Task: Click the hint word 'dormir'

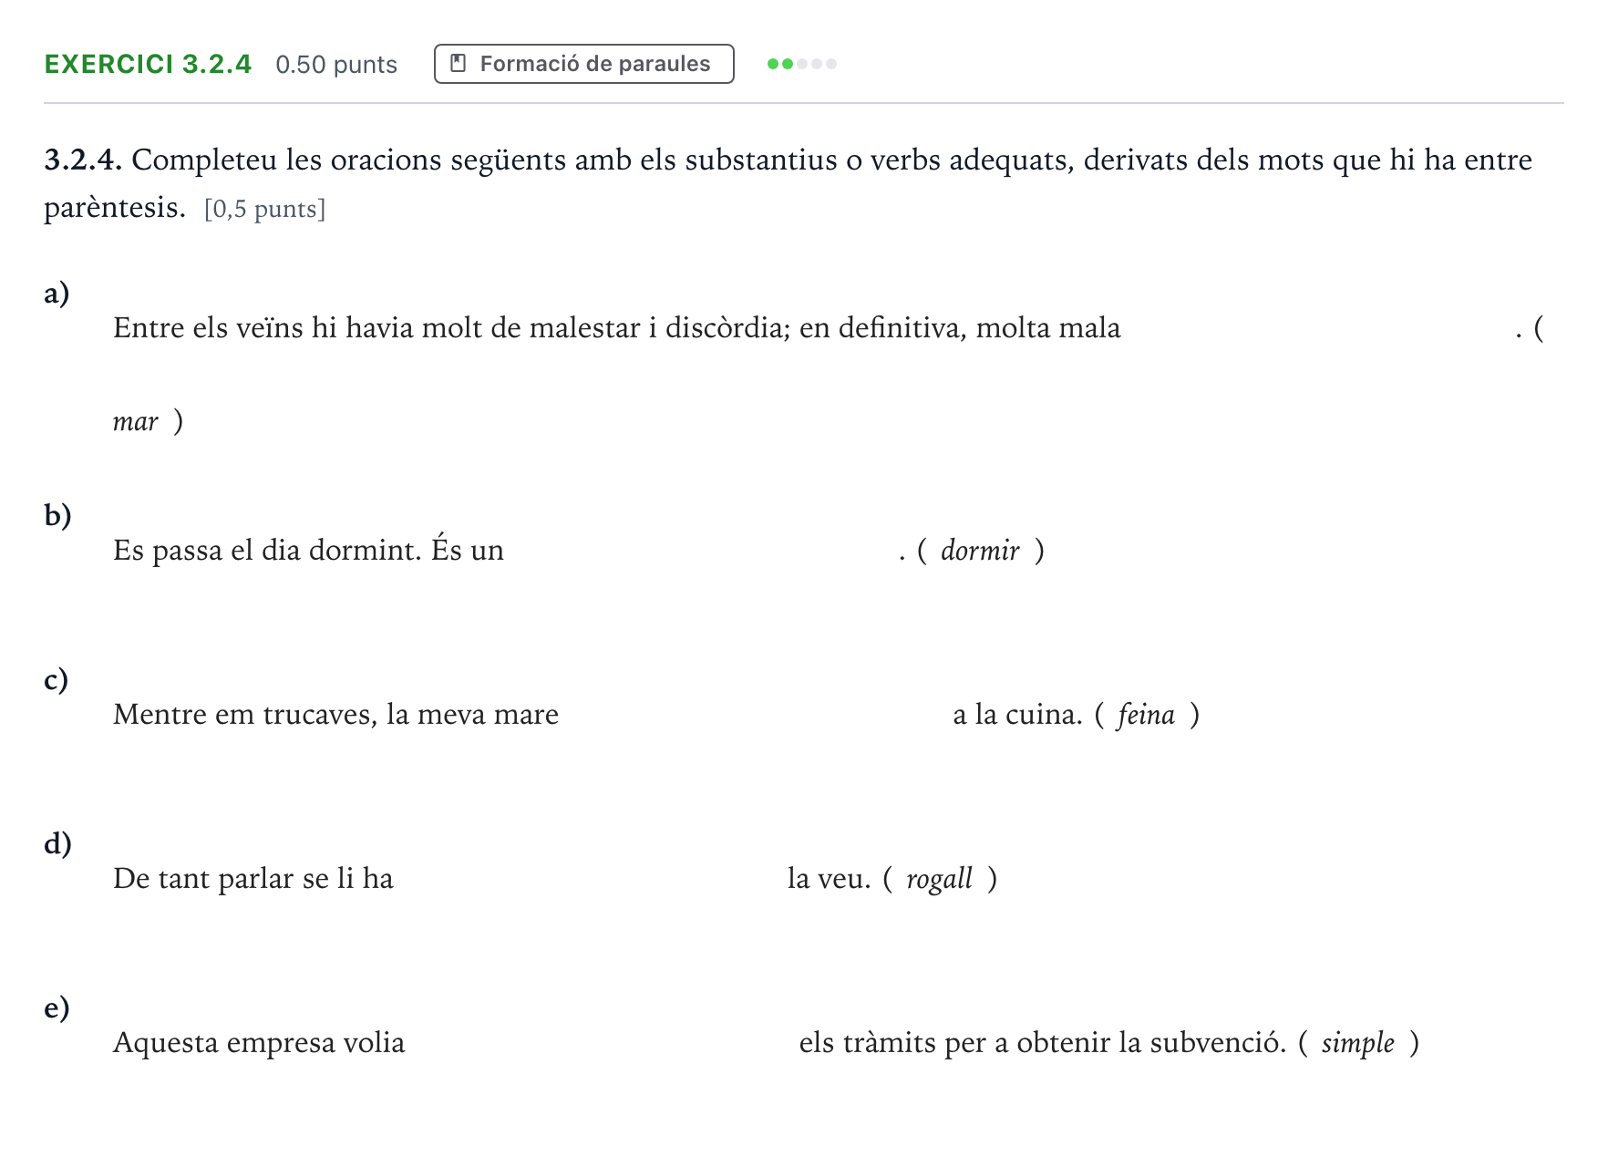Action: click(x=980, y=551)
